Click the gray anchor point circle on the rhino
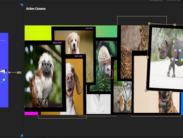 pos(172,59)
